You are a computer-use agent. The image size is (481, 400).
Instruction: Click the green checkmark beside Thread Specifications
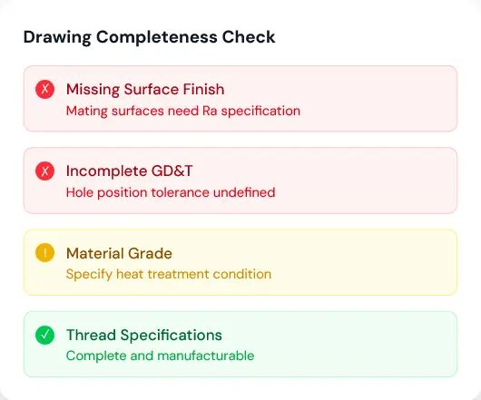point(44,335)
